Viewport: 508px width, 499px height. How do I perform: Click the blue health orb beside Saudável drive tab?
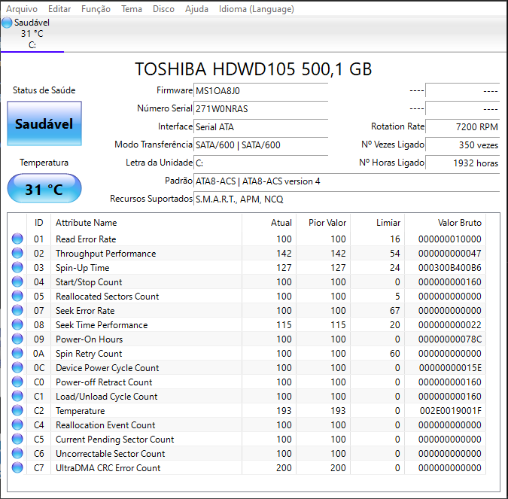7,23
